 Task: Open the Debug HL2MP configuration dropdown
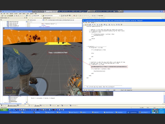coord(41,16)
